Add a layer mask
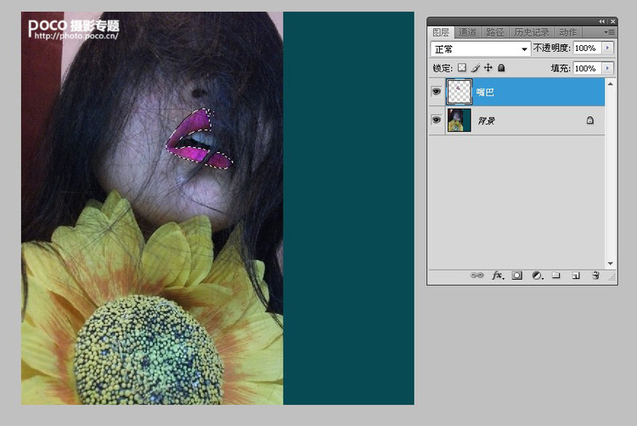 [x=516, y=275]
